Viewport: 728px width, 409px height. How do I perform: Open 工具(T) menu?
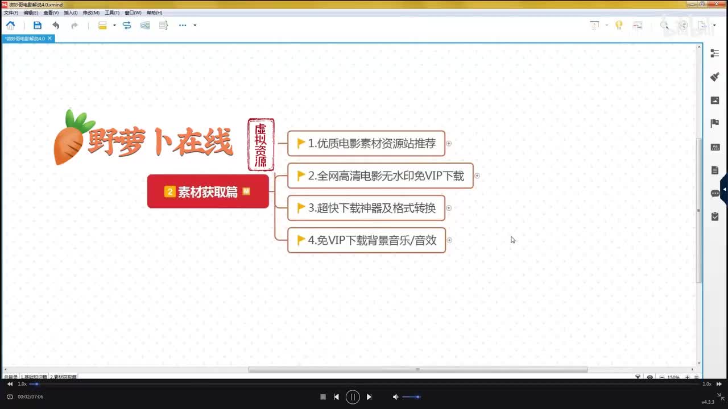(112, 12)
